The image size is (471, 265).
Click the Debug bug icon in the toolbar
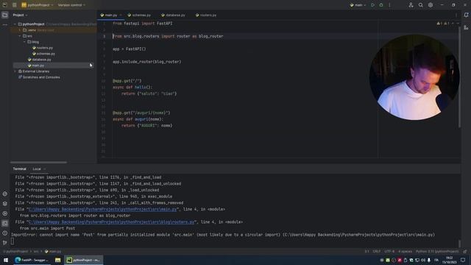point(381,5)
